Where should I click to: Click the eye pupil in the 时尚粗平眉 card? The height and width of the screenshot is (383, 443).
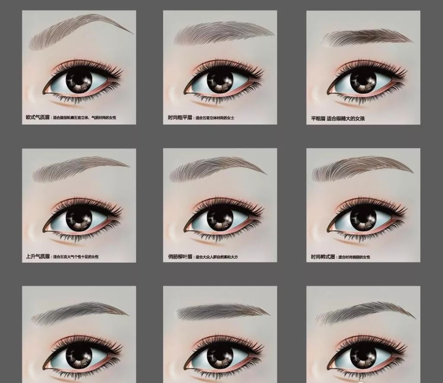coord(221,80)
